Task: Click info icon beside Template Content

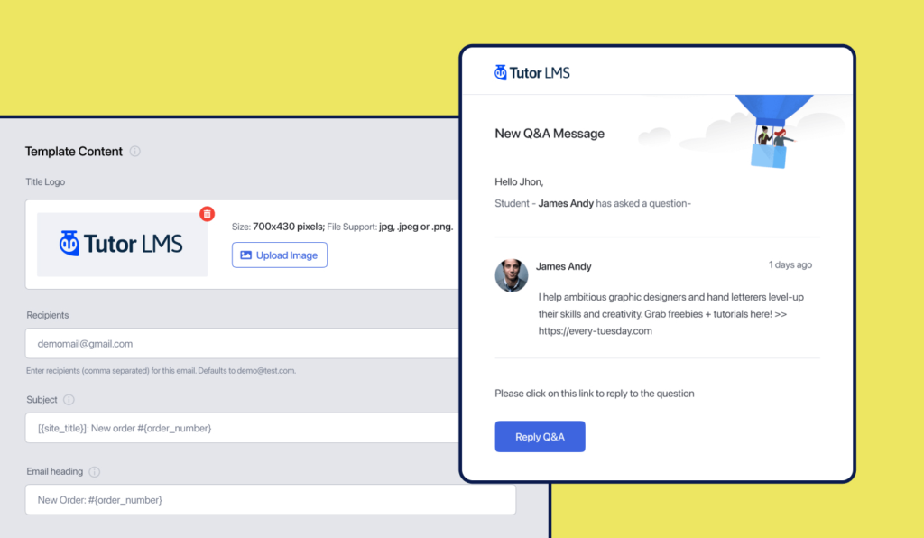Action: pos(135,152)
